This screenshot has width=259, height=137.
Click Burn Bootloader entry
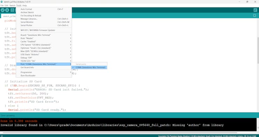click(44, 75)
